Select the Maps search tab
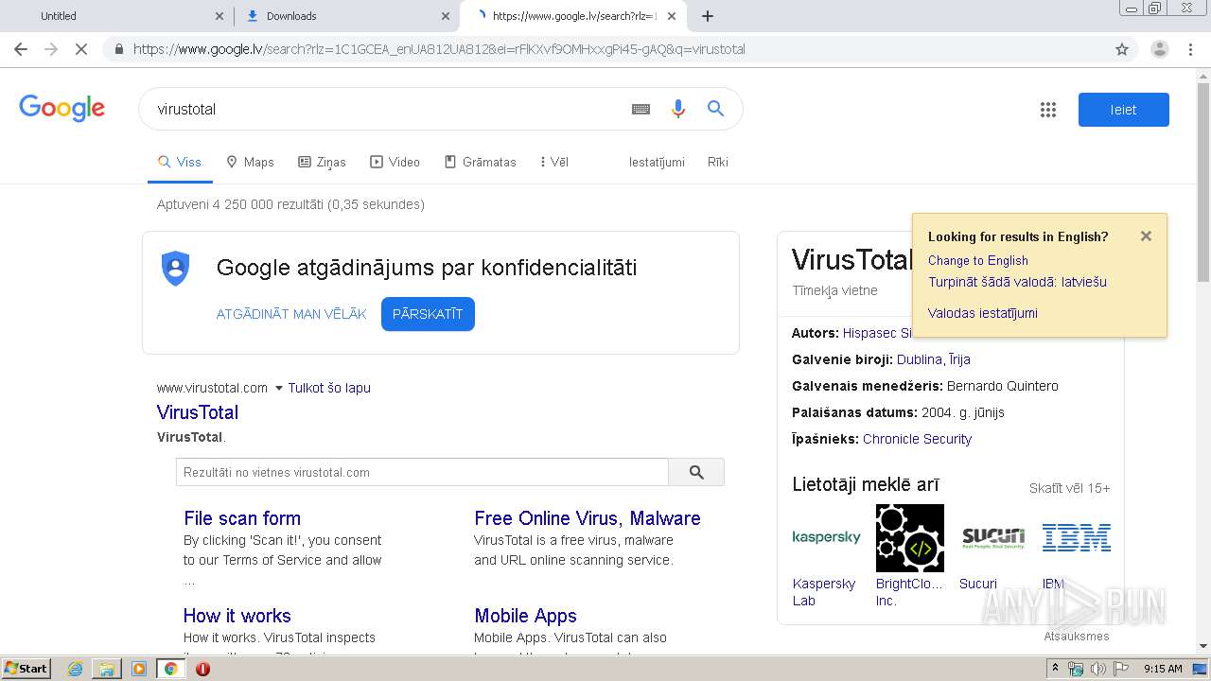The image size is (1211, 681). (250, 162)
